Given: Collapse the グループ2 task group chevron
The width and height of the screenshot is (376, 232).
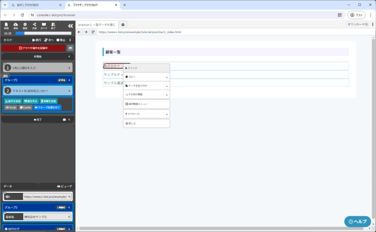Looking at the screenshot, I should 70,80.
